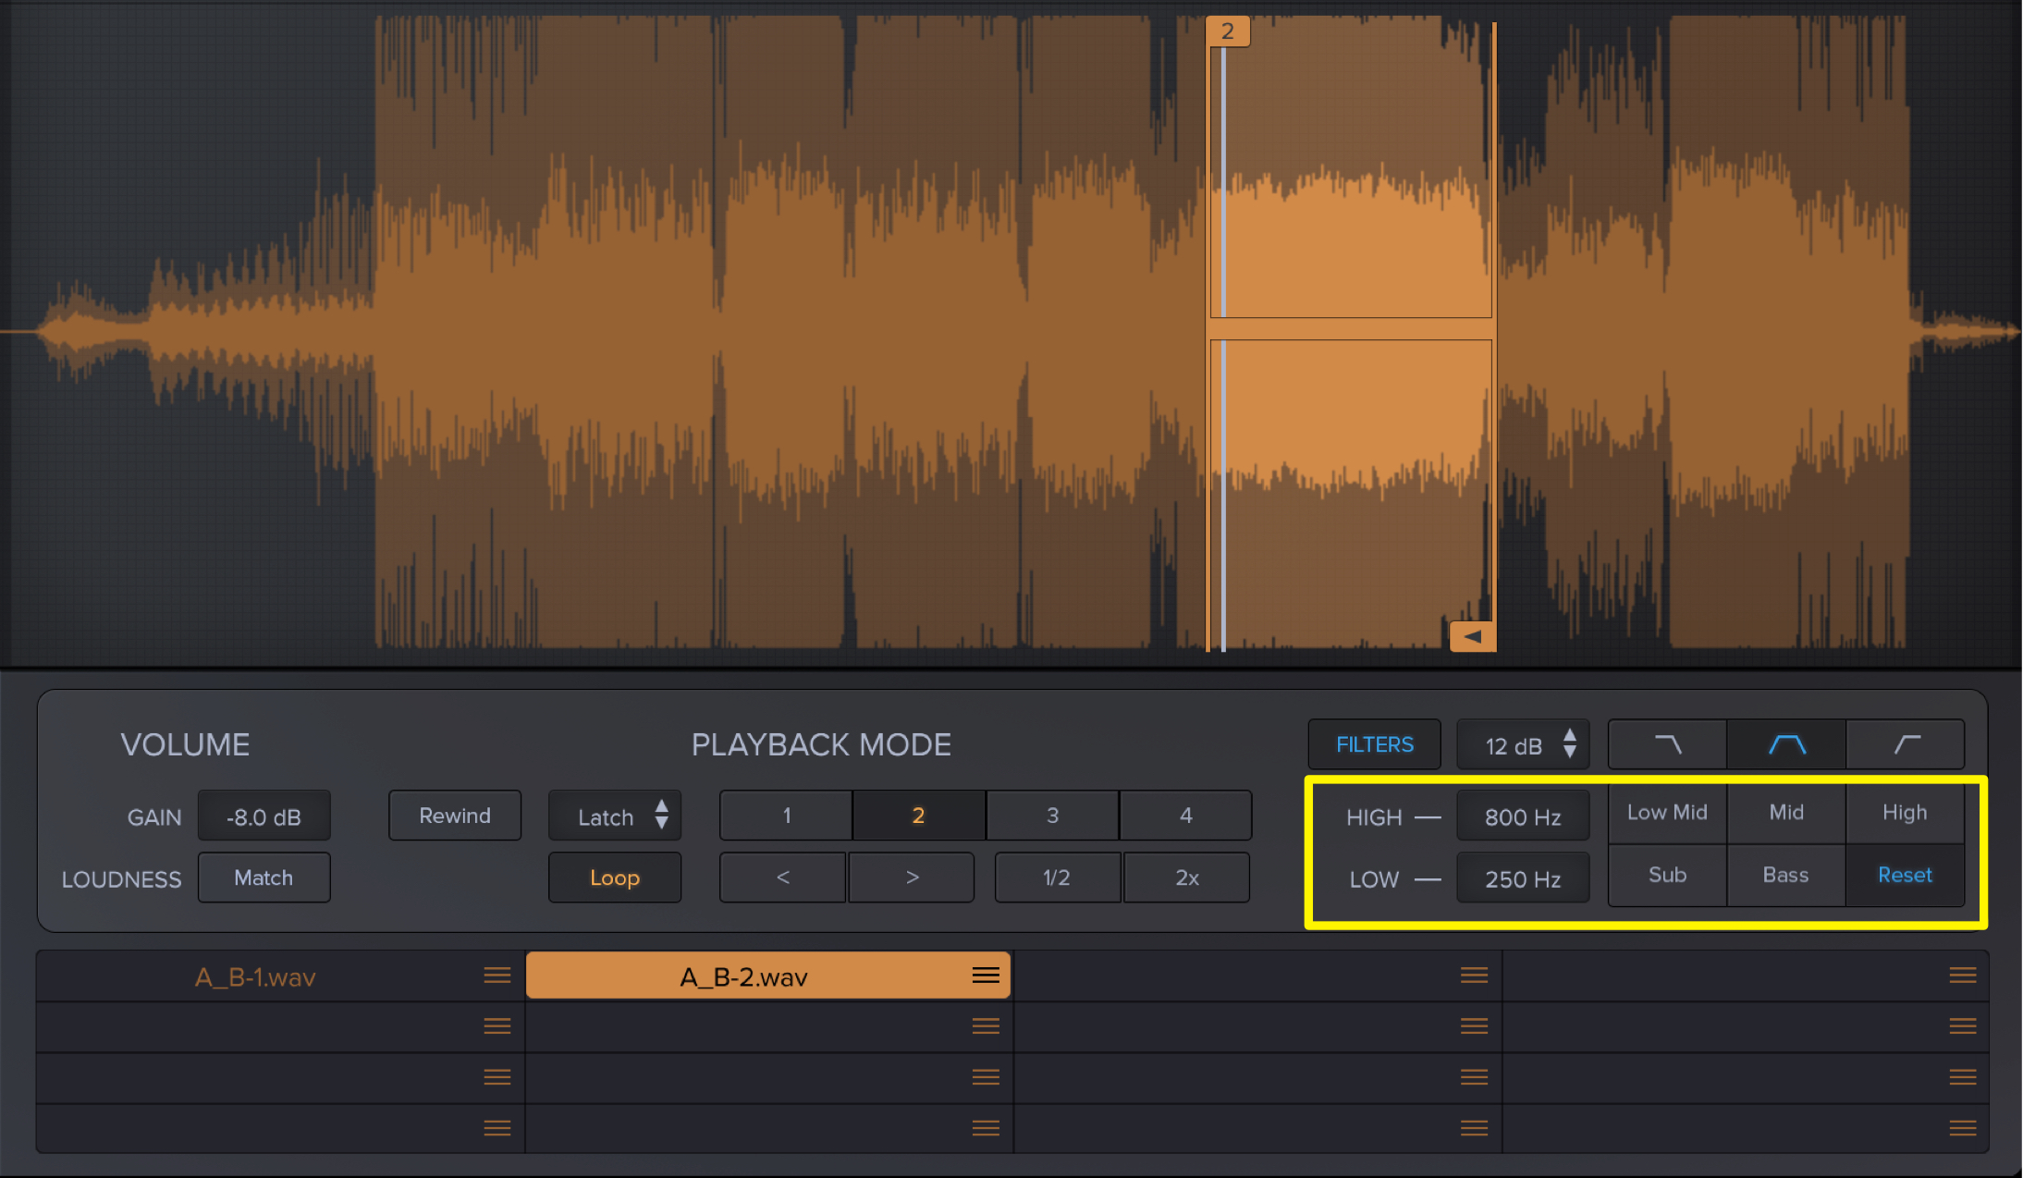This screenshot has width=2023, height=1178.
Task: Open menu icon of third column first row slot
Action: [x=1474, y=976]
